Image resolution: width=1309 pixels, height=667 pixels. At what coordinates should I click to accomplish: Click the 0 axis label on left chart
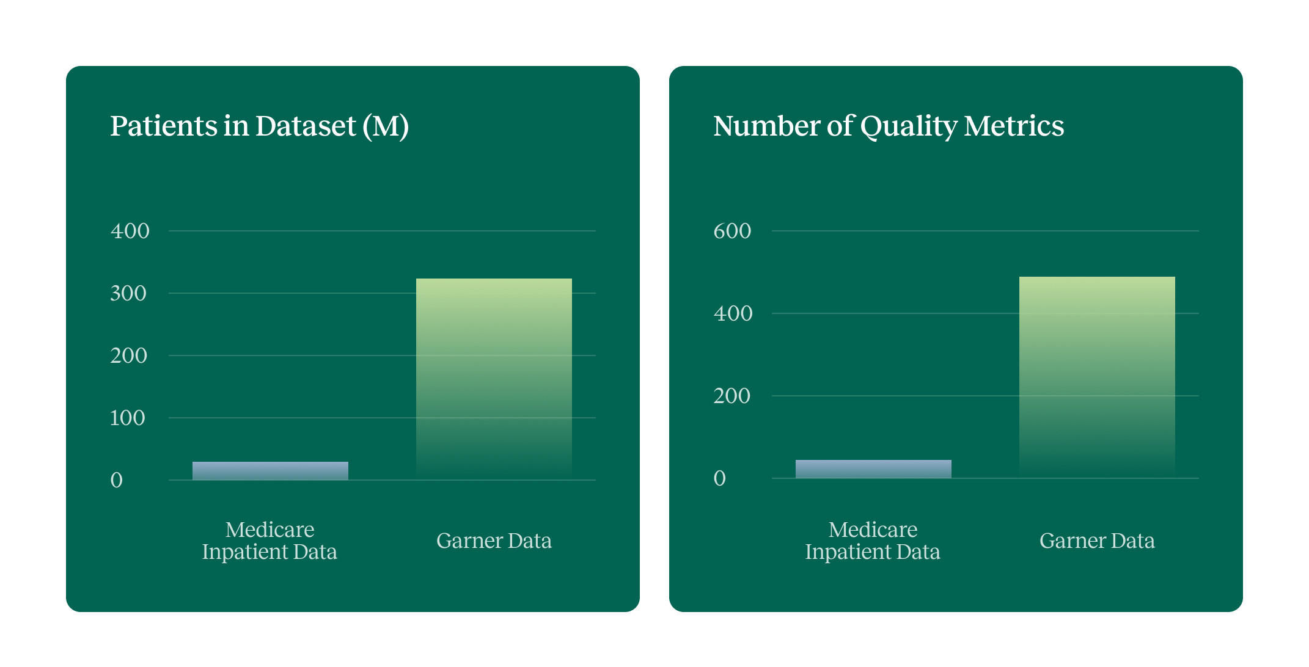117,480
